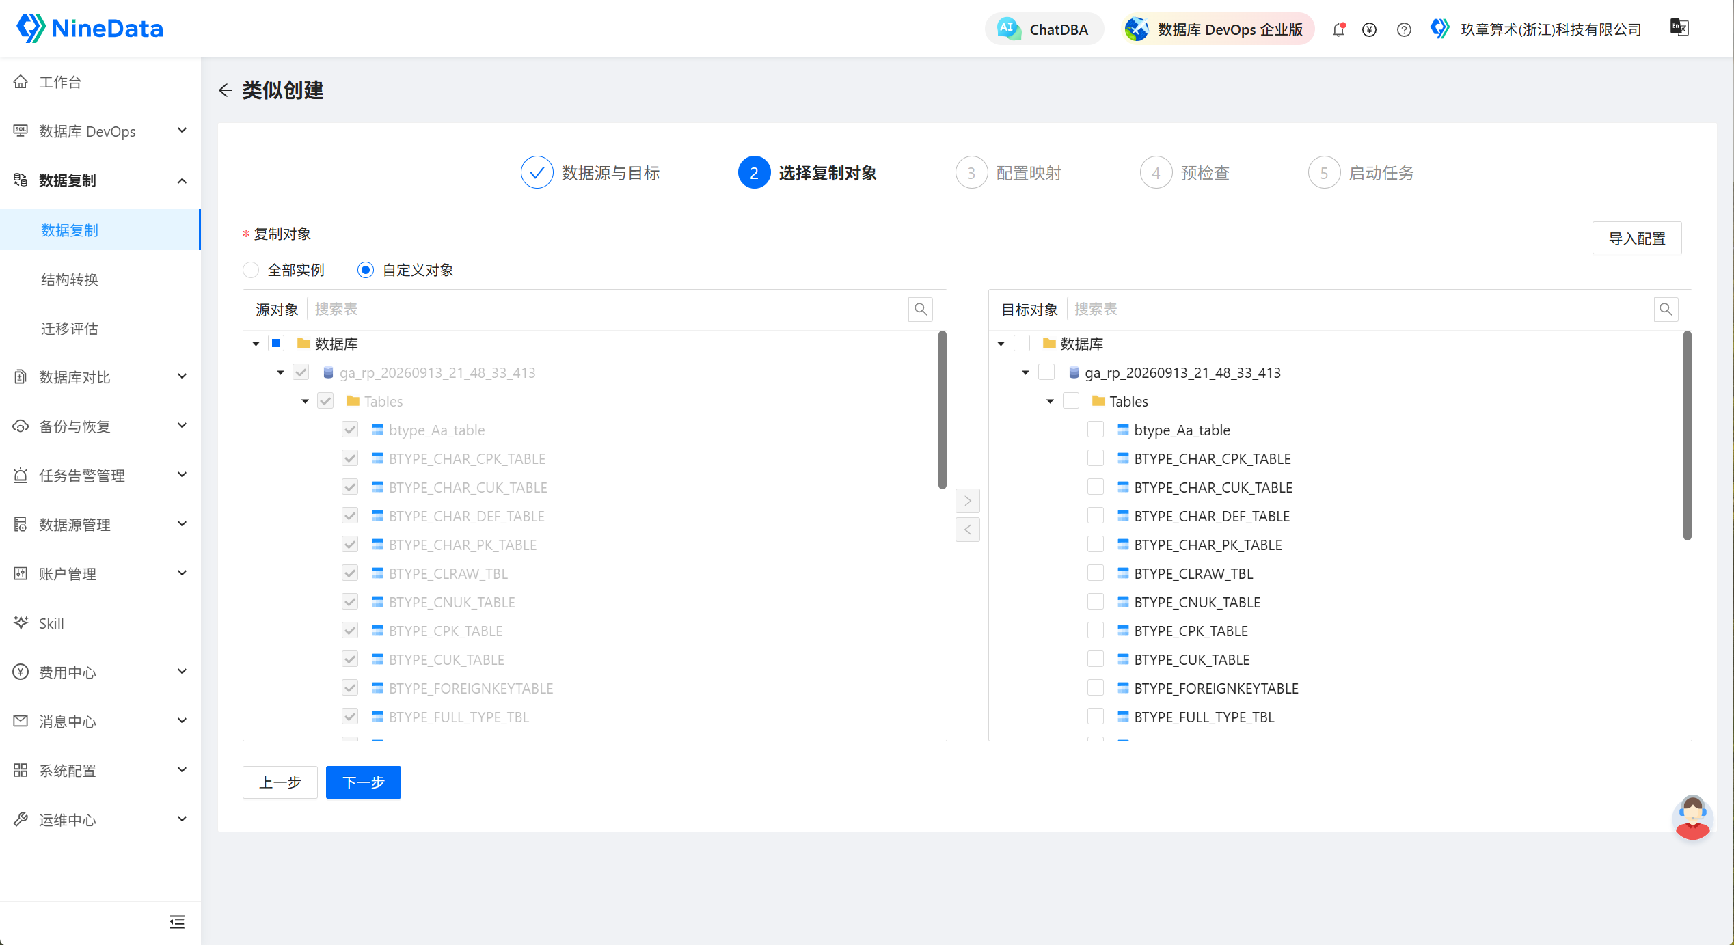Collapse the target ga_rp database node
Image resolution: width=1734 pixels, height=945 pixels.
pos(1025,372)
